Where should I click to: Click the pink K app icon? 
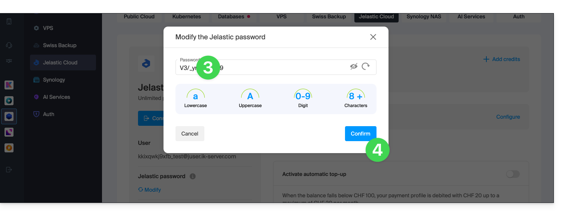tap(9, 85)
